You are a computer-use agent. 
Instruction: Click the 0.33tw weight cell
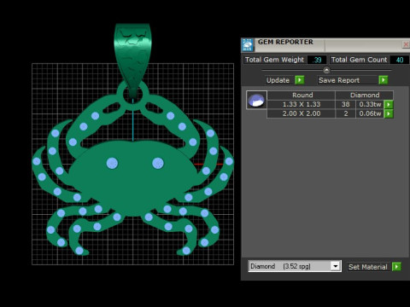click(370, 104)
